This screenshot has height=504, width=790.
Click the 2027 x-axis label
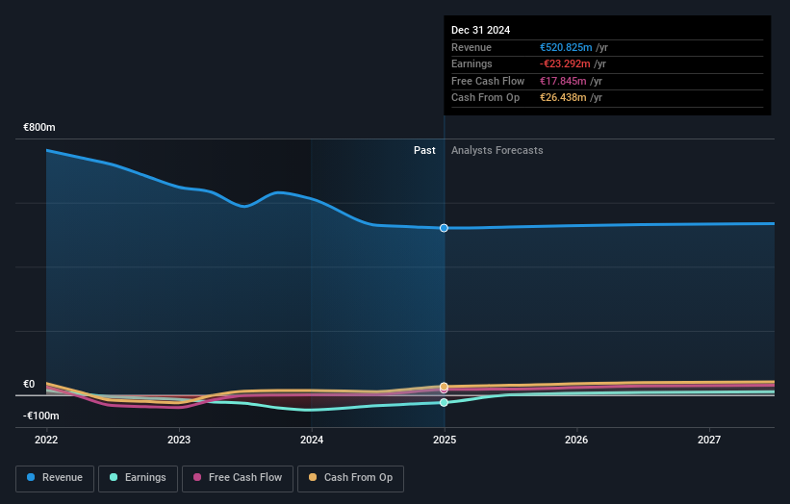709,440
